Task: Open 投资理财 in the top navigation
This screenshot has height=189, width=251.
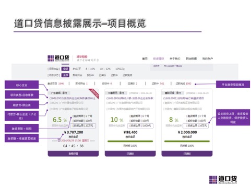Action: point(159,58)
